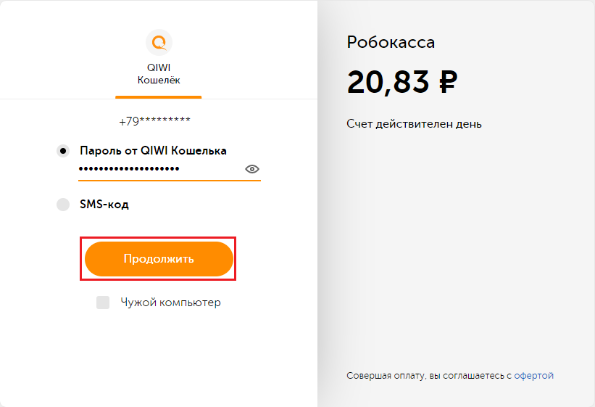Click the Чужой компьютер label text

point(170,303)
